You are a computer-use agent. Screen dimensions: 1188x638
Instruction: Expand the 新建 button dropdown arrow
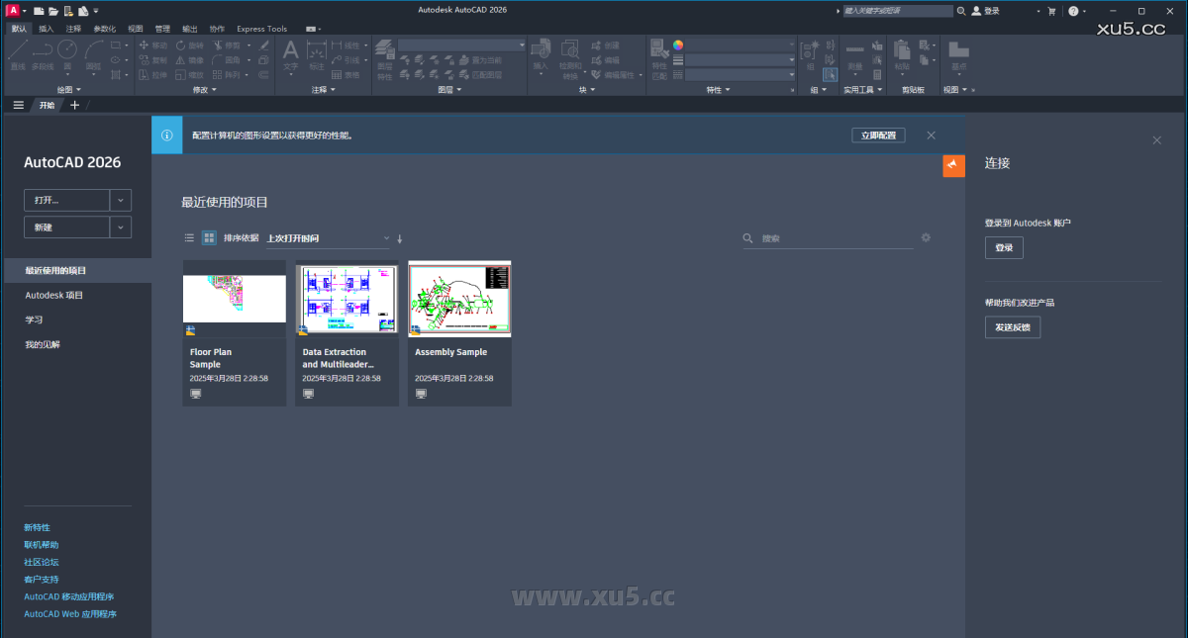pyautogui.click(x=120, y=227)
